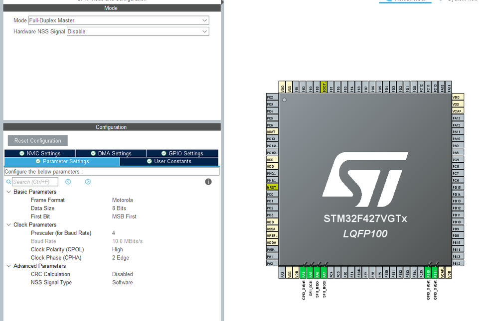Click pin PB12 on chip
The image size is (498, 321).
(x=458, y=263)
